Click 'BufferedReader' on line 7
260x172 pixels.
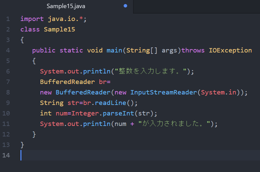pyautogui.click(x=67, y=82)
